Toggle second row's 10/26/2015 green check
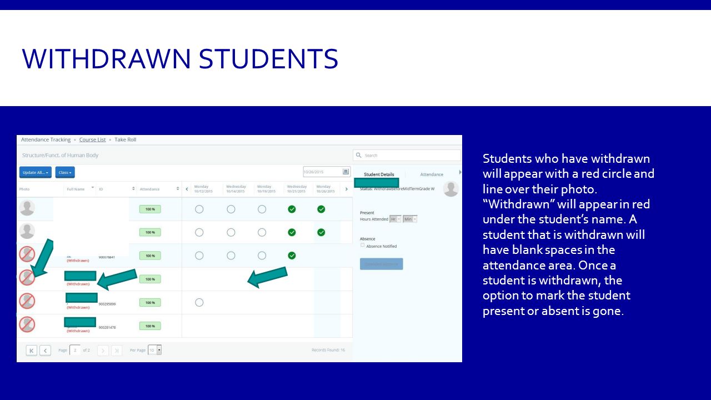This screenshot has height=400, width=711. tap(321, 232)
